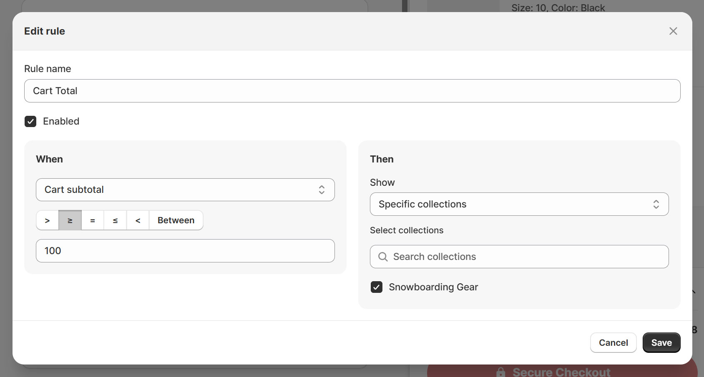
Task: Click the Enabled label text
Action: click(x=61, y=121)
